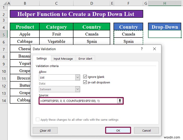Select row 12 header
The width and height of the screenshot is (183, 140).
click(4, 86)
